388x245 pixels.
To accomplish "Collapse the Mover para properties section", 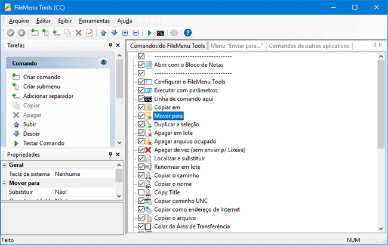I will pos(4,184).
